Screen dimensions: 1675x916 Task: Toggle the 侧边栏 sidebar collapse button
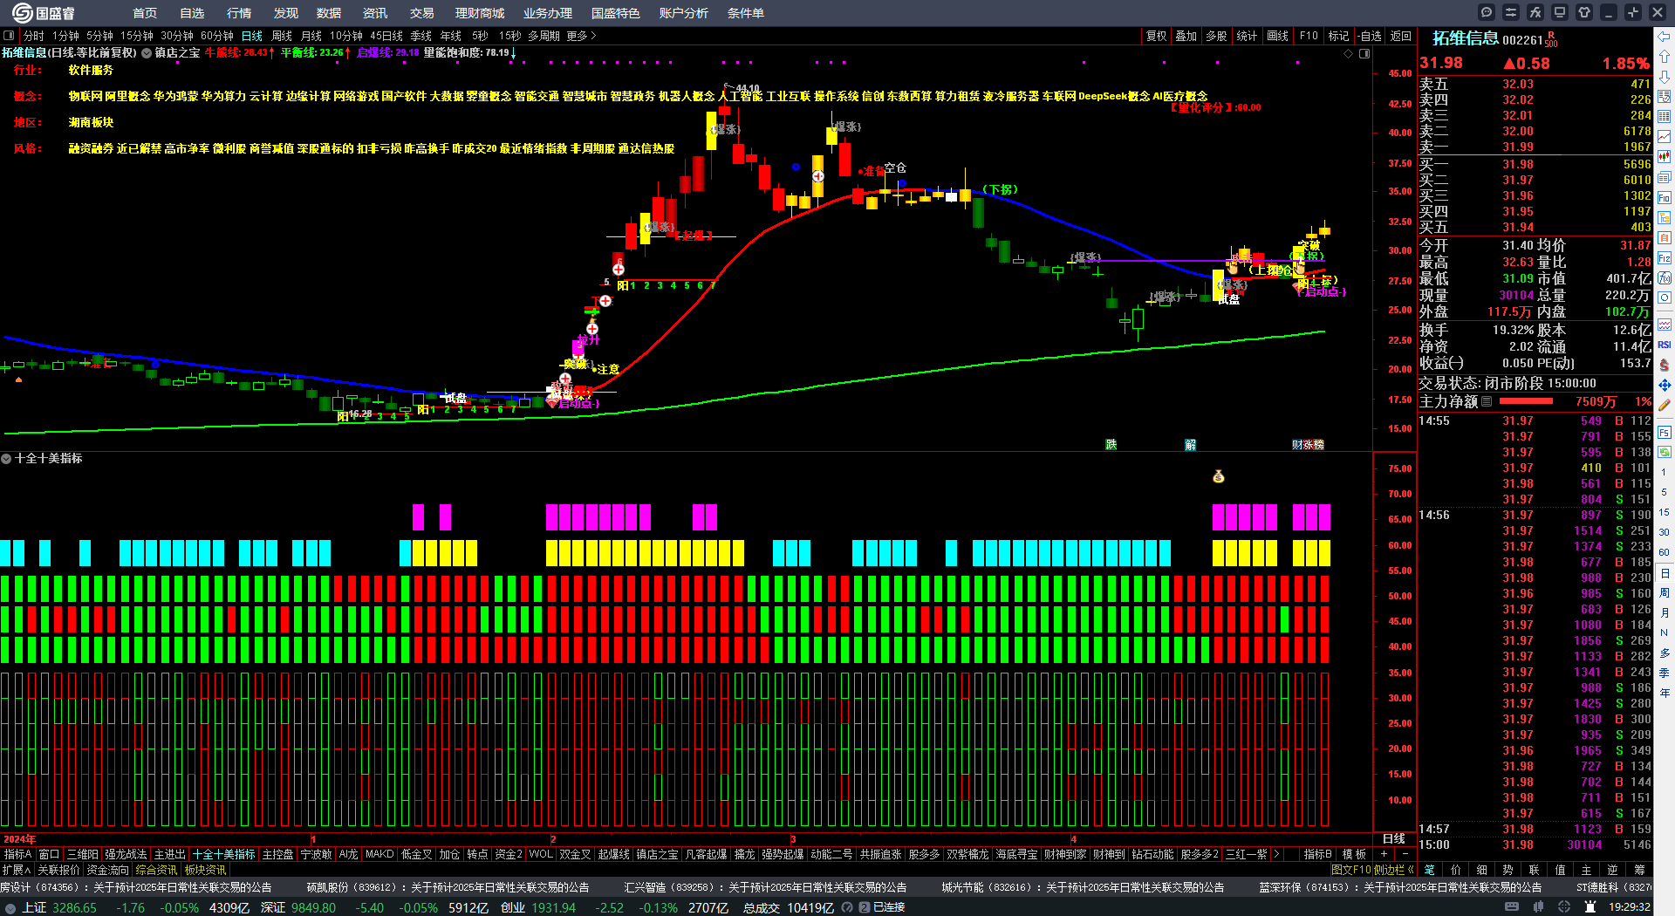(1394, 870)
